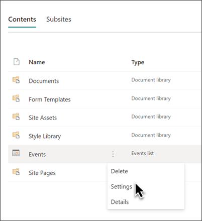This screenshot has width=202, height=221.
Task: Click the Site Assets library icon
Action: (x=16, y=117)
